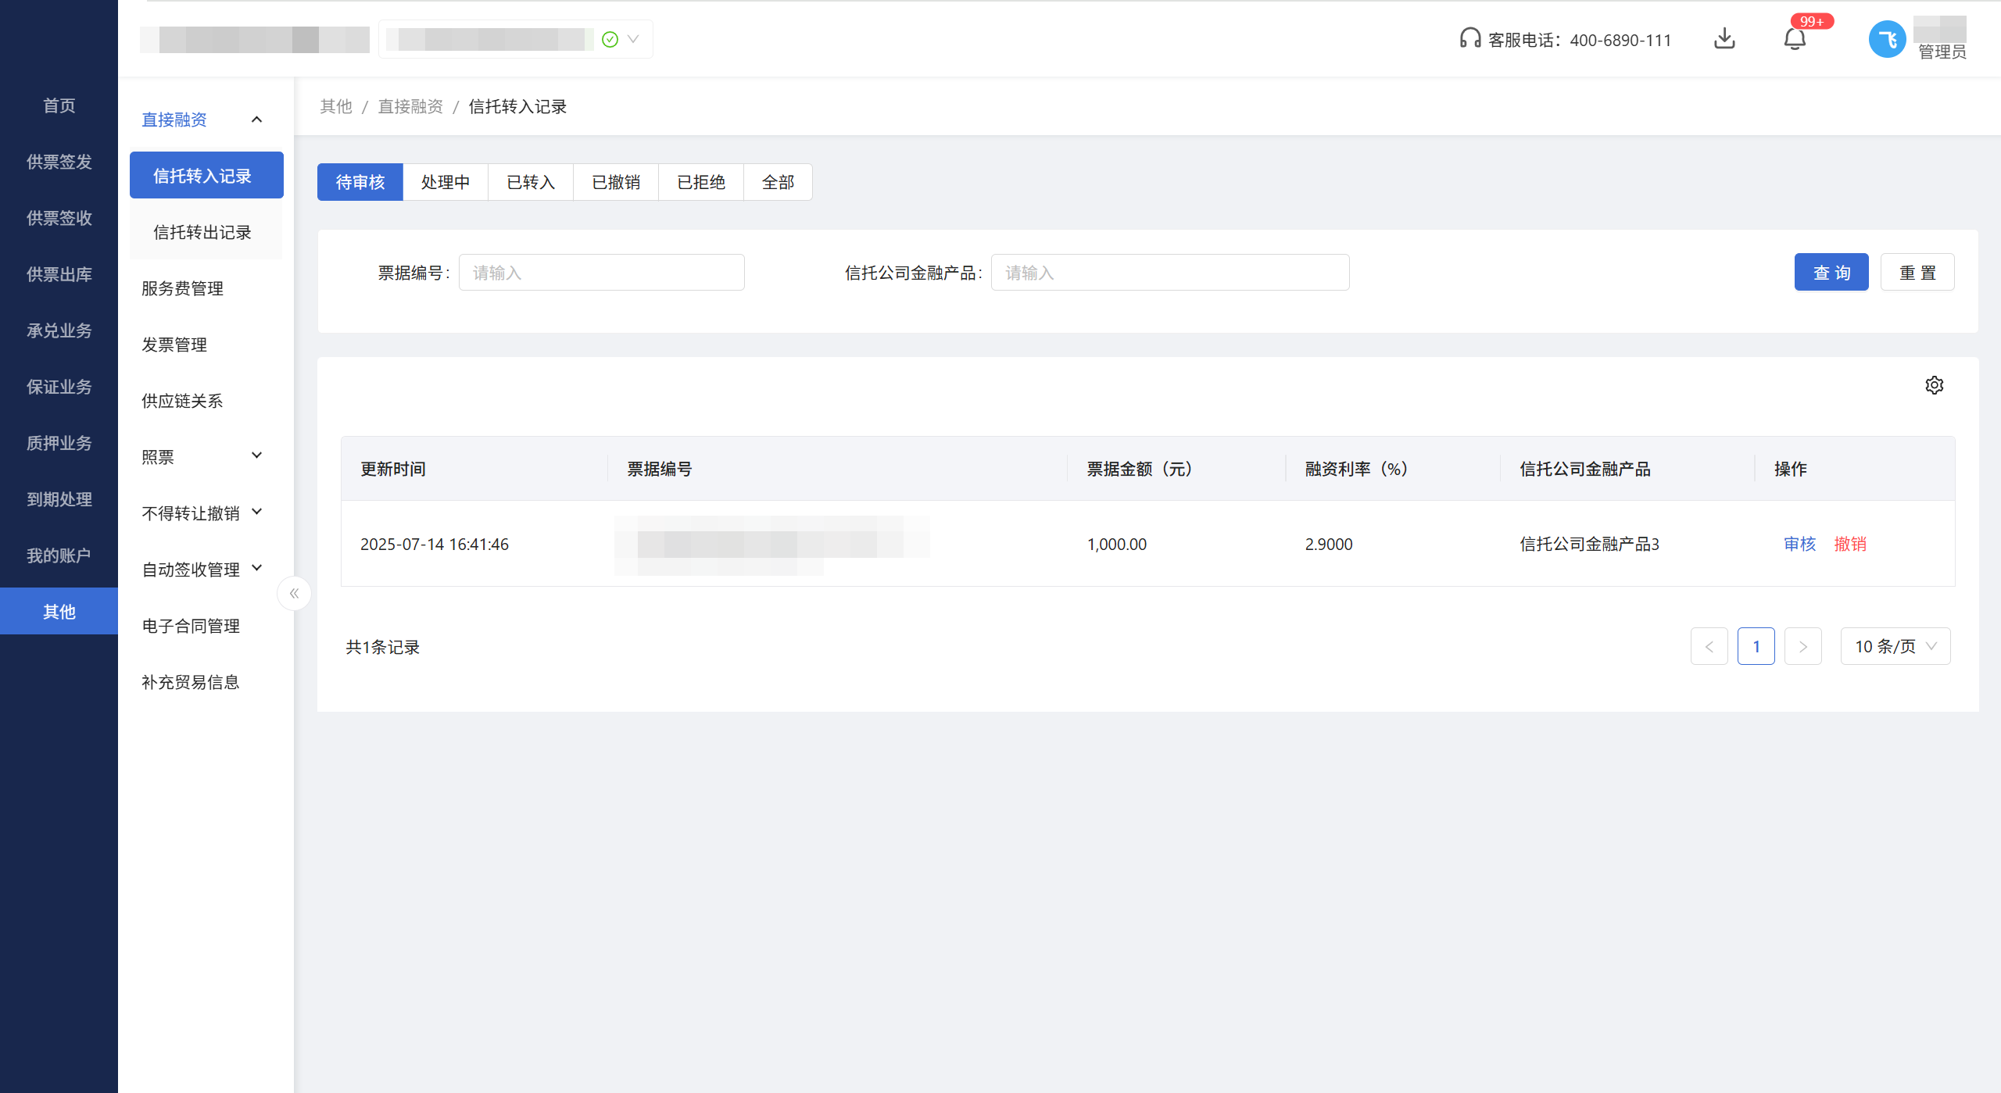The height and width of the screenshot is (1093, 2001).
Task: Open the 10 条/页 page size dropdown
Action: [x=1895, y=646]
